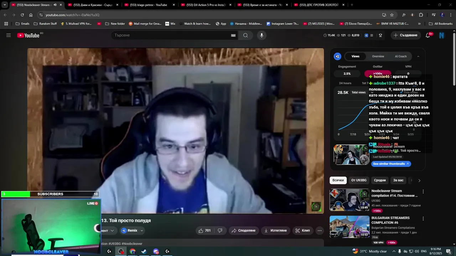Screen dimensions: 456x256
Task: Like the video with thumbs up
Action: tap(204, 230)
